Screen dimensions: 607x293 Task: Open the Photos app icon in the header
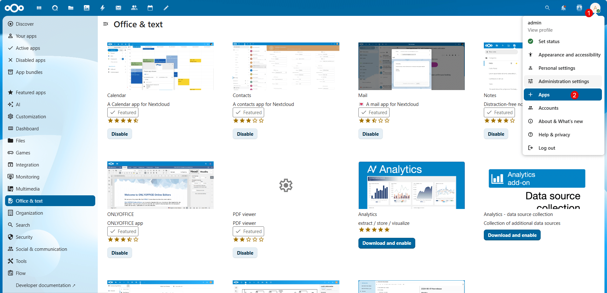[87, 8]
